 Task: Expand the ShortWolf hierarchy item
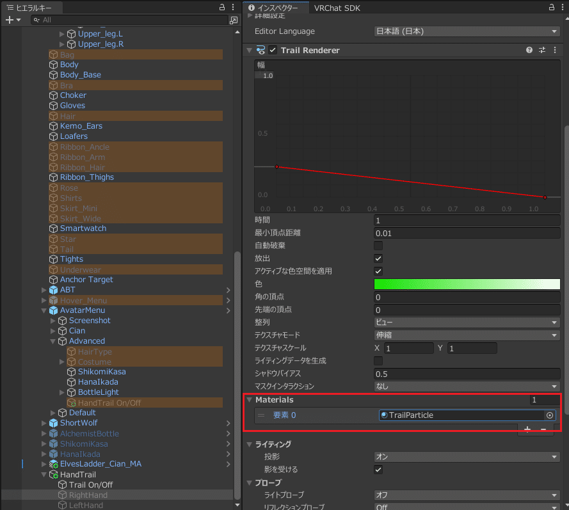(x=44, y=423)
